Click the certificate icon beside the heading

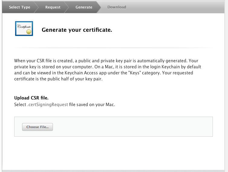coord(24,28)
